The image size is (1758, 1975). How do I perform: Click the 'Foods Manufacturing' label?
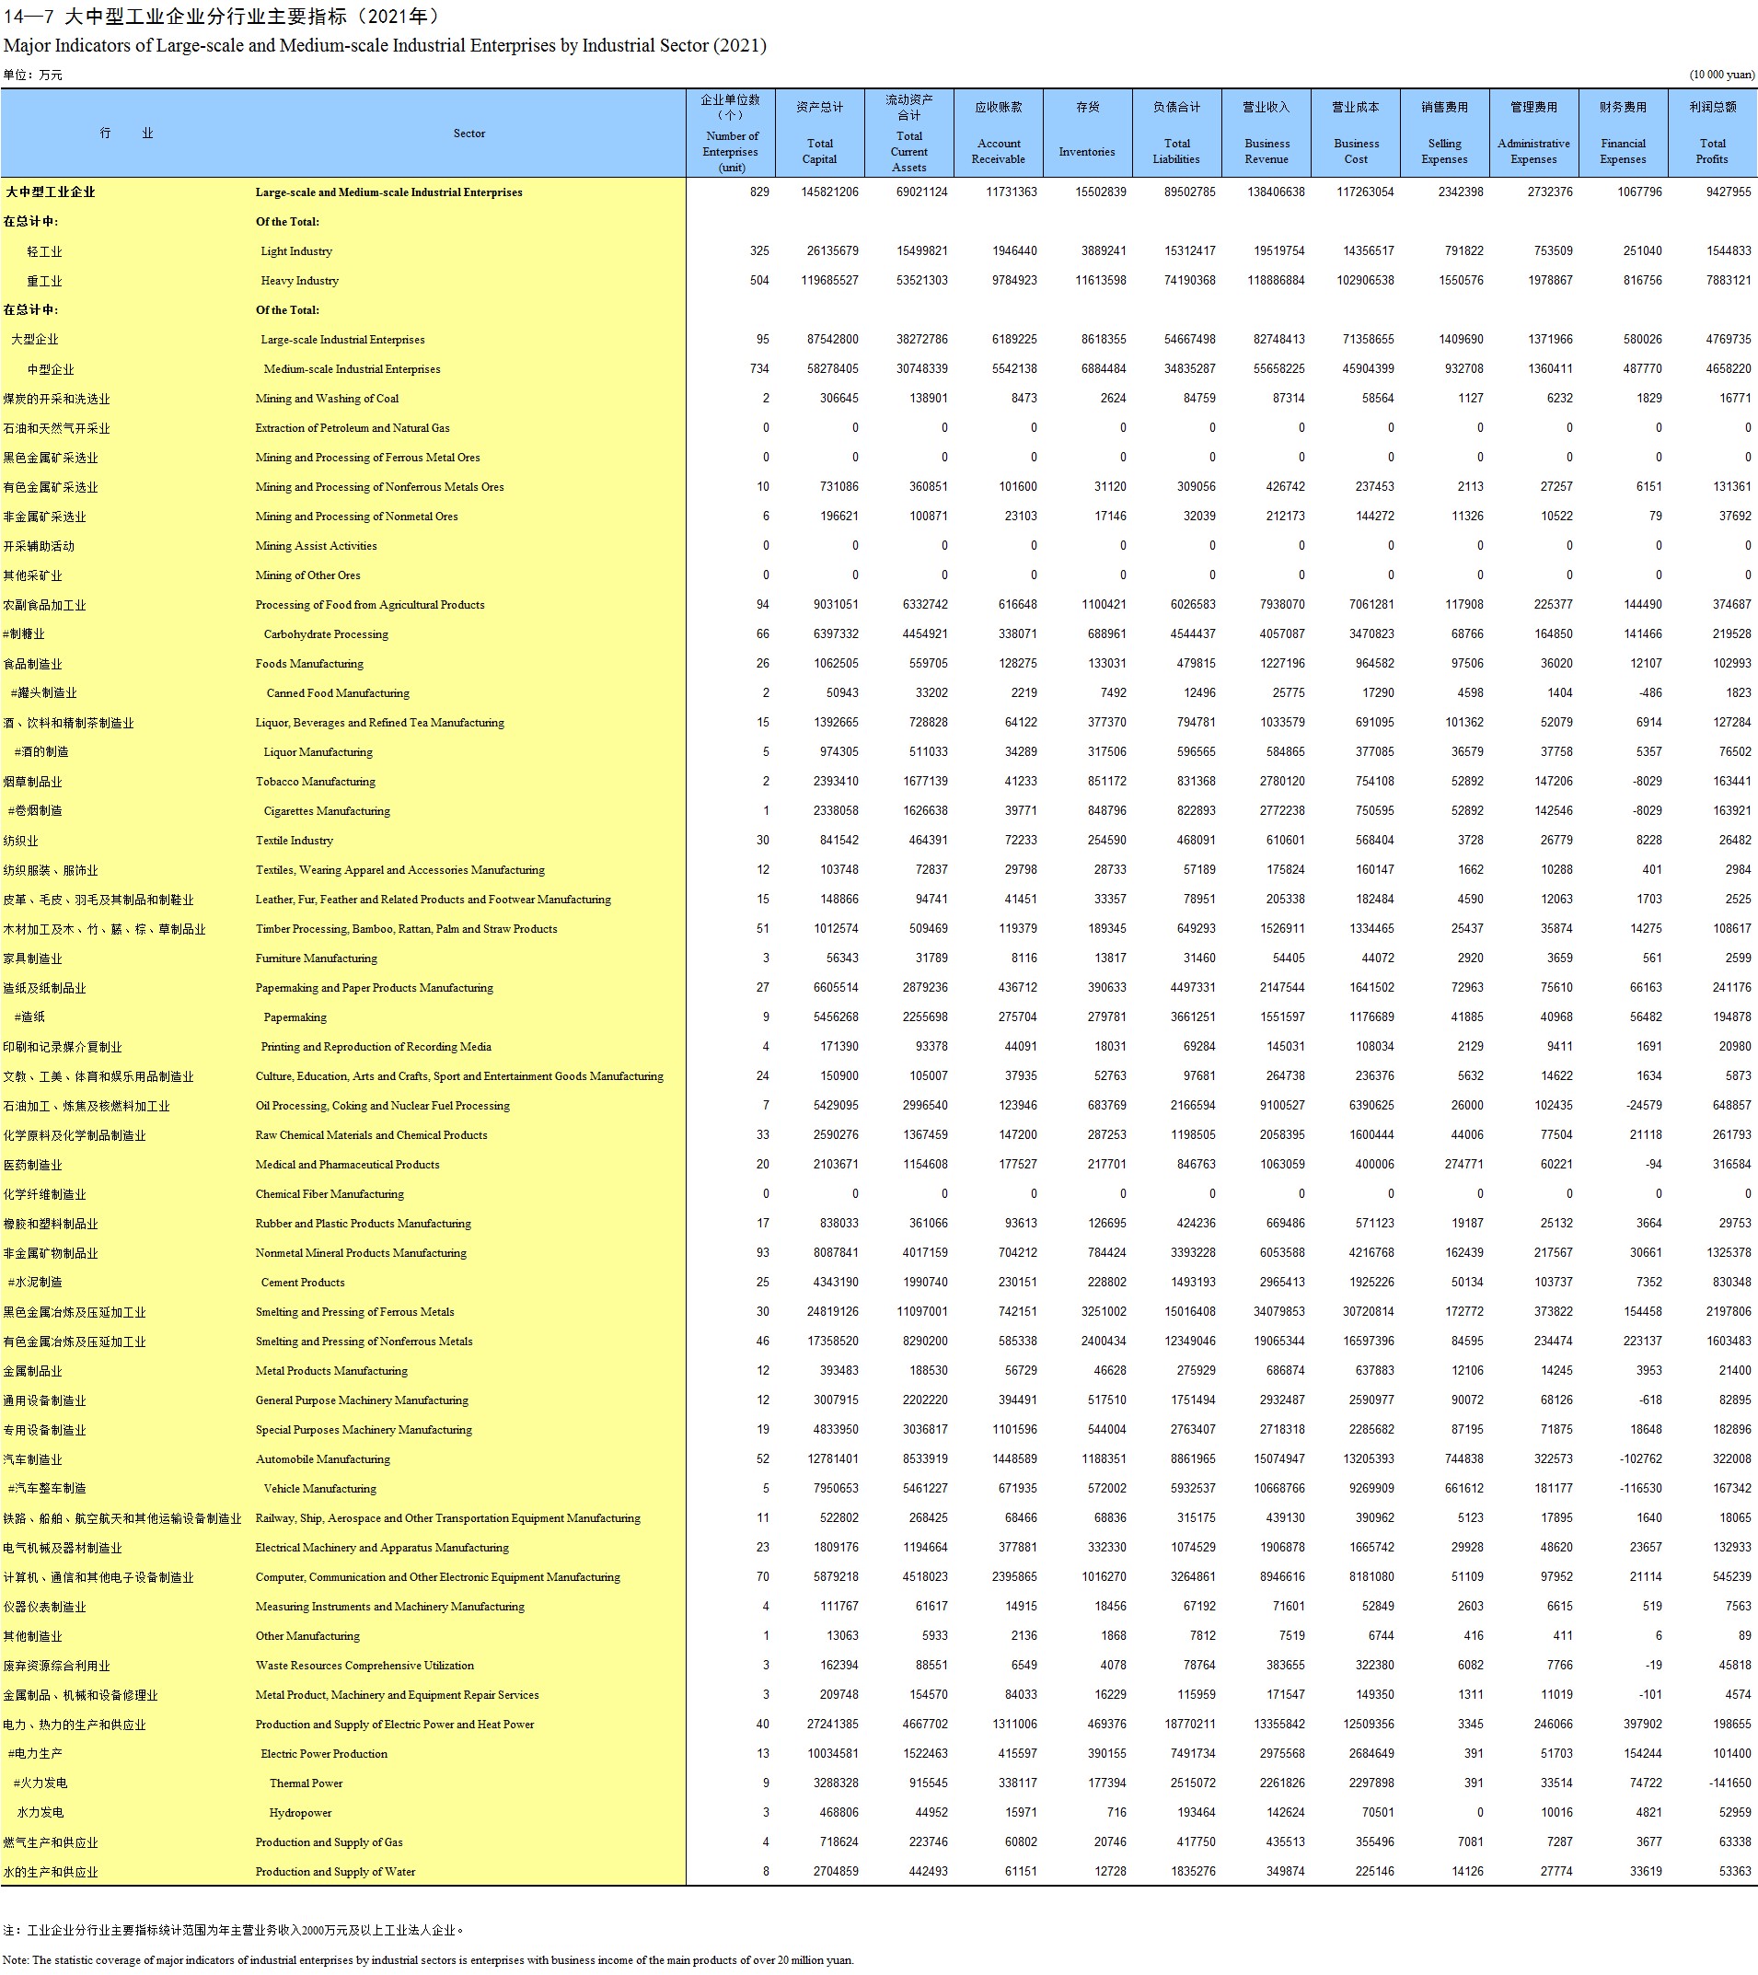309,664
